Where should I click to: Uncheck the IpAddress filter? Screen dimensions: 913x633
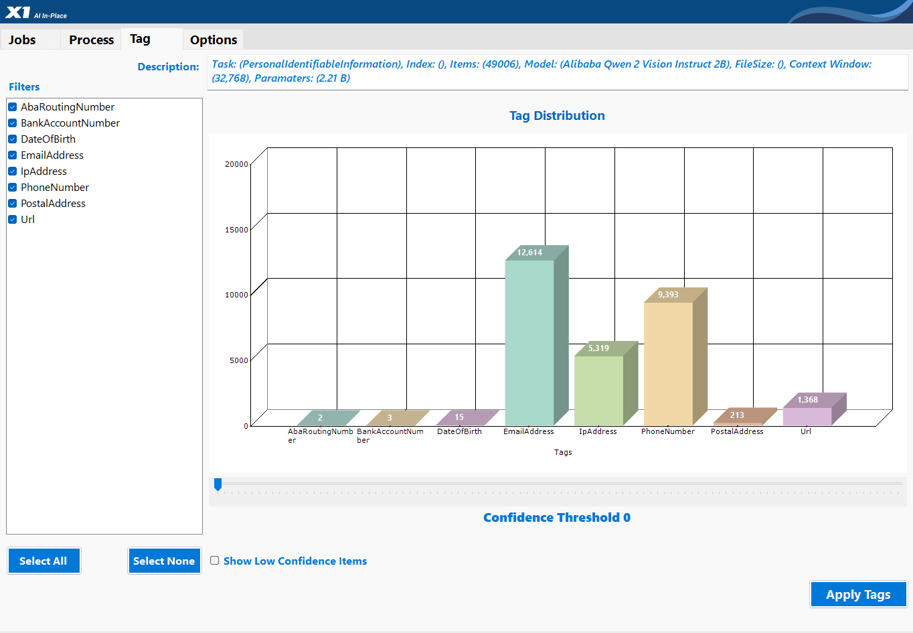tap(12, 171)
